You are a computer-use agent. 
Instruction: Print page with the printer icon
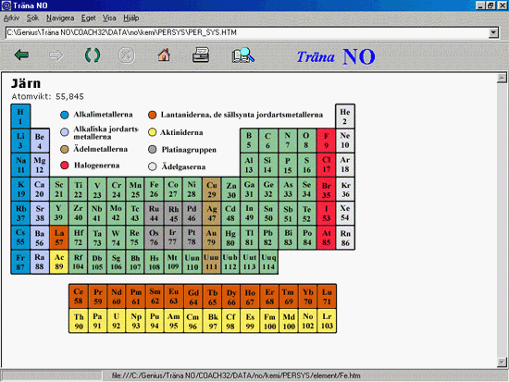(x=201, y=55)
